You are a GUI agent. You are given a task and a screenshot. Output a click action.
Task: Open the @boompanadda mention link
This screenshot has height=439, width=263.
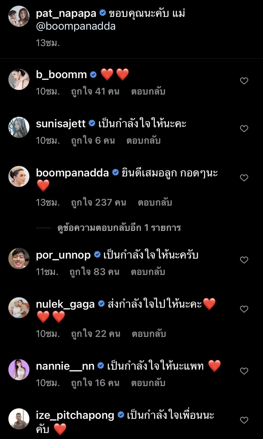click(76, 26)
